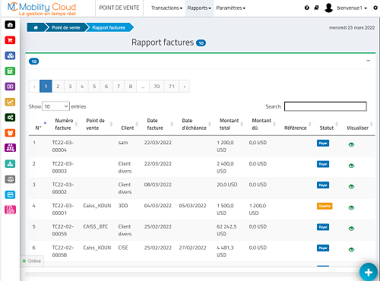Image resolution: width=380 pixels, height=281 pixels.
Task: Click Point de vente breadcrumb
Action: point(66,27)
